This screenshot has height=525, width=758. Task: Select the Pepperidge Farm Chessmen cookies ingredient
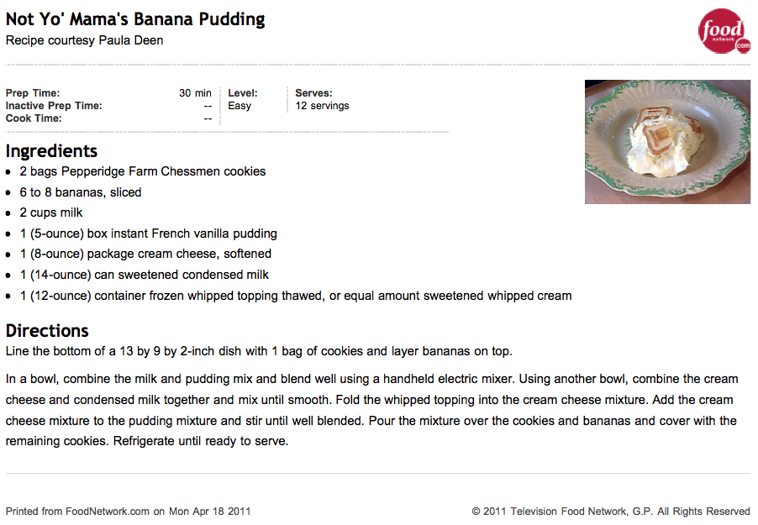pyautogui.click(x=143, y=171)
